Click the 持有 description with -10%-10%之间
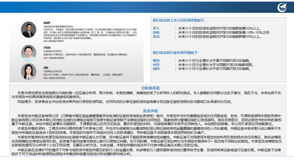The height and width of the screenshot is (165, 294). [223, 33]
